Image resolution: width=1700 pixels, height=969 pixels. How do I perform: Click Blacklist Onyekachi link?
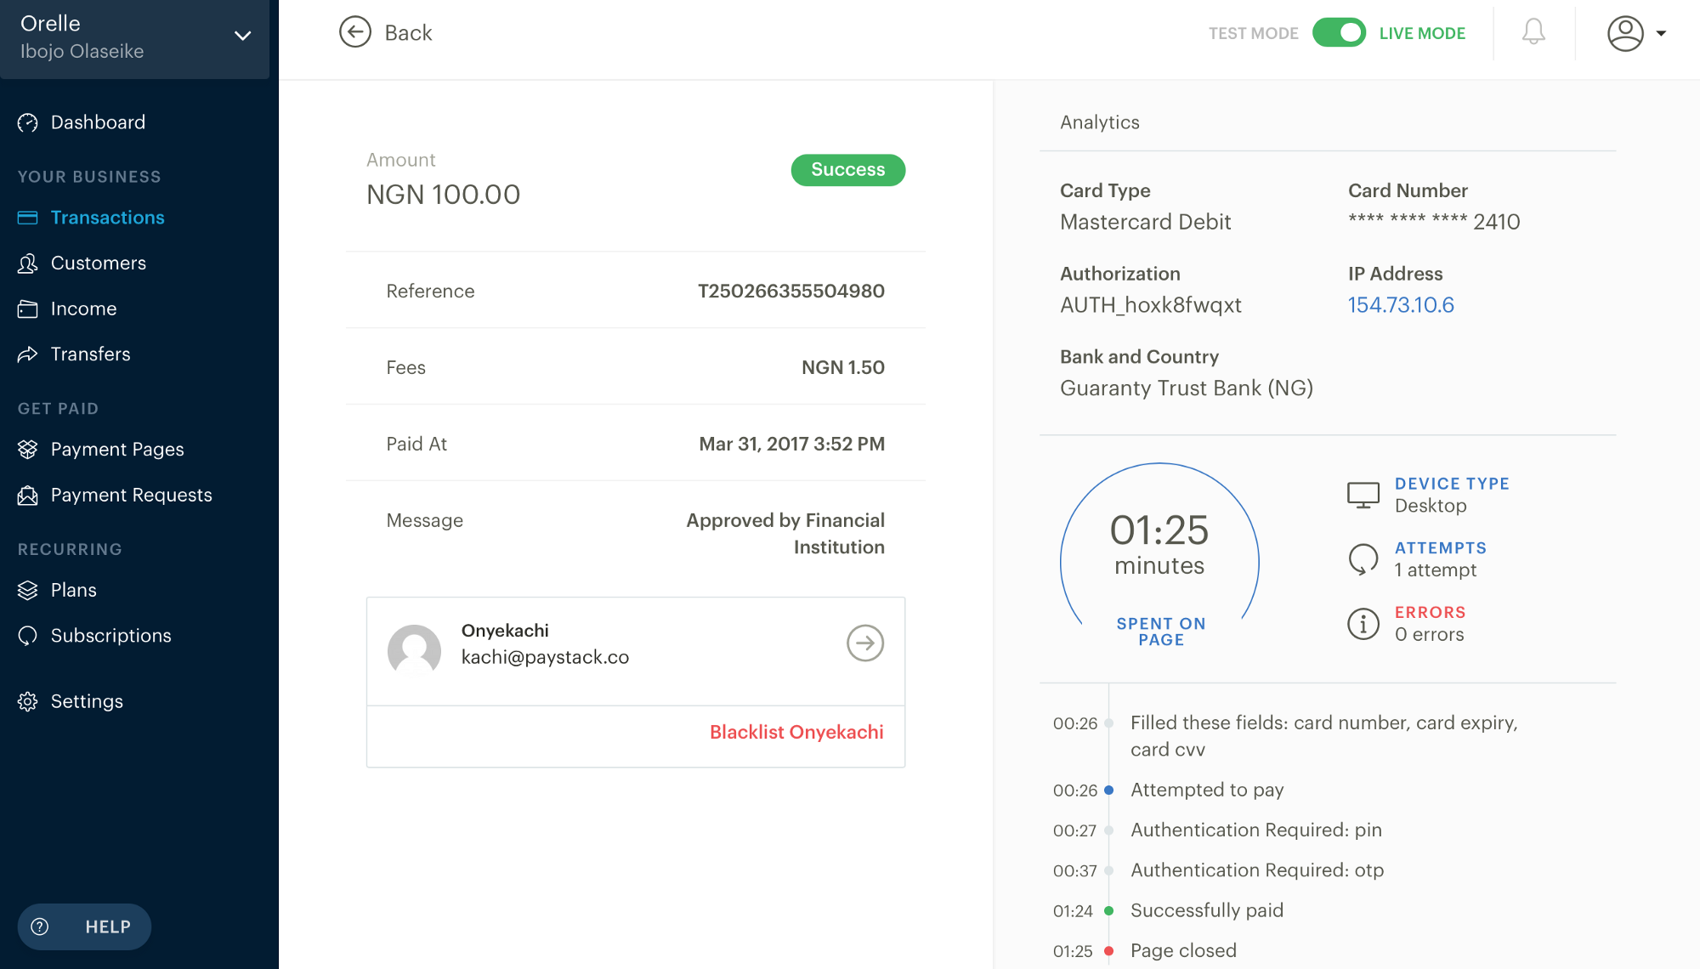click(x=796, y=733)
